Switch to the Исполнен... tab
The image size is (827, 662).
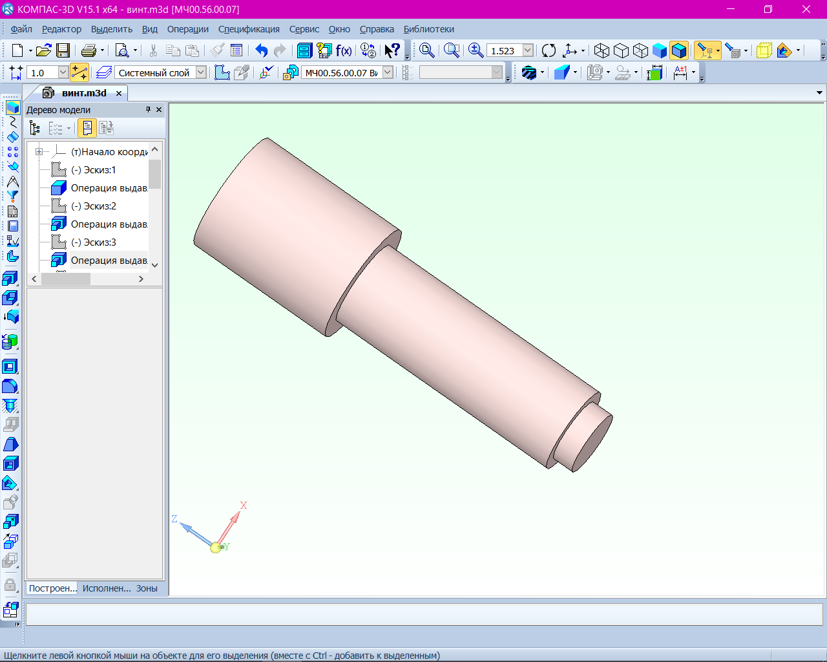107,588
